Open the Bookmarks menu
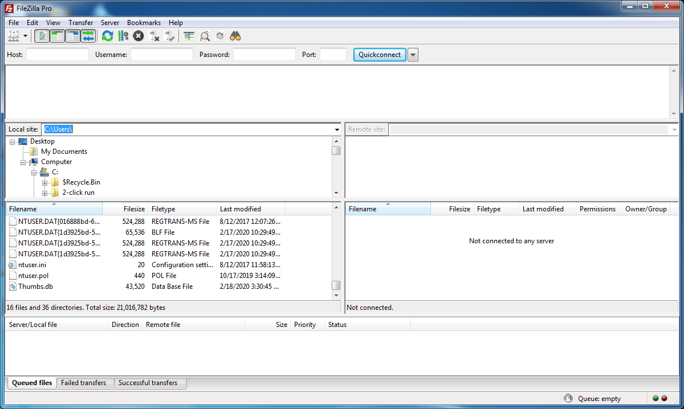The width and height of the screenshot is (684, 409). [144, 23]
